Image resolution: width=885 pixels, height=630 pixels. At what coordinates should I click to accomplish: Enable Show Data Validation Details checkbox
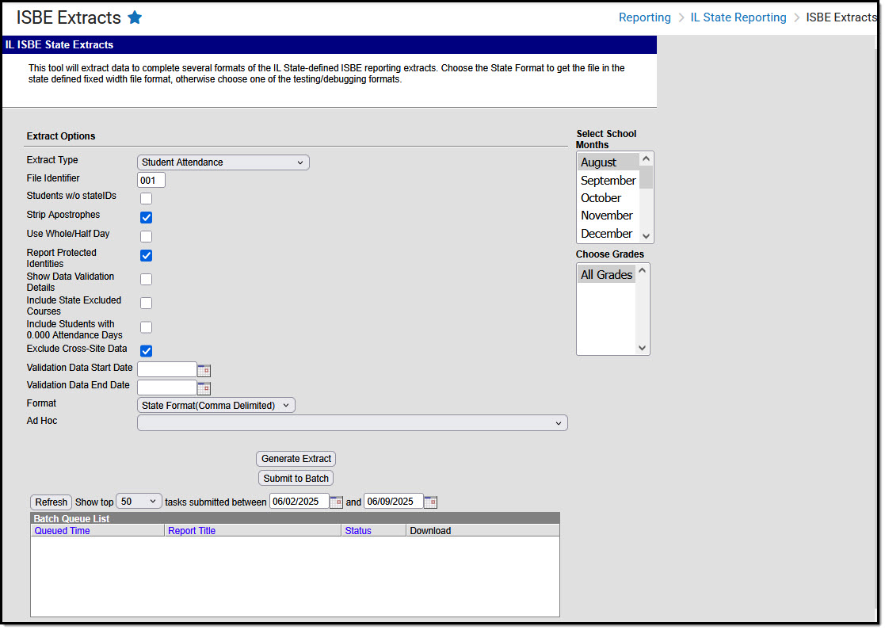tap(147, 280)
